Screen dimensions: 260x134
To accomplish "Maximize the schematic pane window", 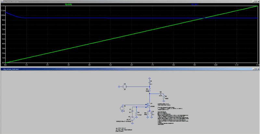I will tap(255, 69).
